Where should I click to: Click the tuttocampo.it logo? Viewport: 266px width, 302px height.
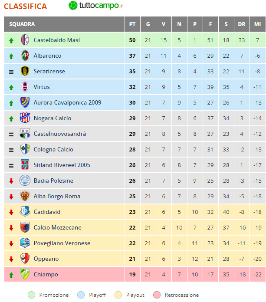click(95, 6)
